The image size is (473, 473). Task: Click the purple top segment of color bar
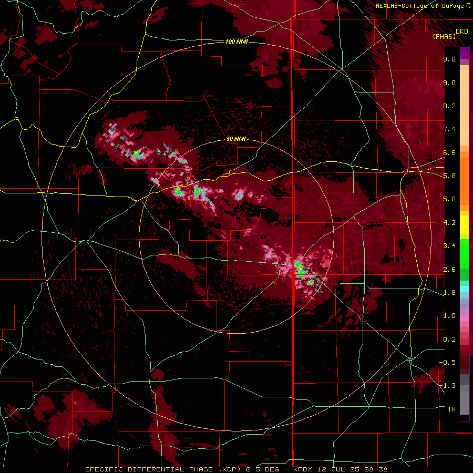(x=464, y=53)
